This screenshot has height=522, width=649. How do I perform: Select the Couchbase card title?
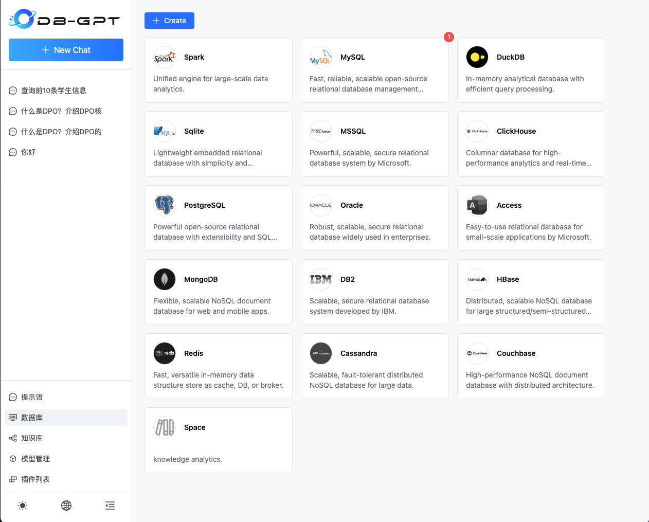(516, 353)
